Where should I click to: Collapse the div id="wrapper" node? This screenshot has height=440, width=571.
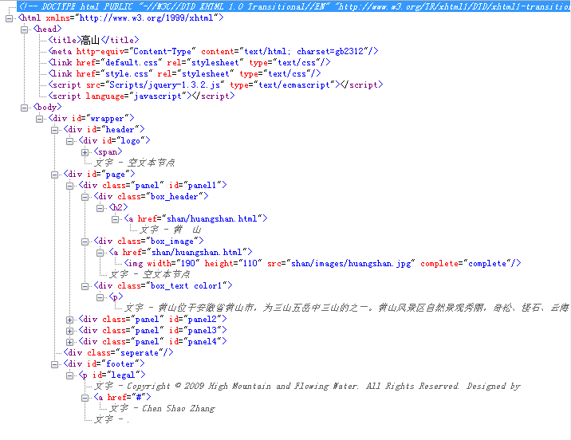(x=39, y=119)
